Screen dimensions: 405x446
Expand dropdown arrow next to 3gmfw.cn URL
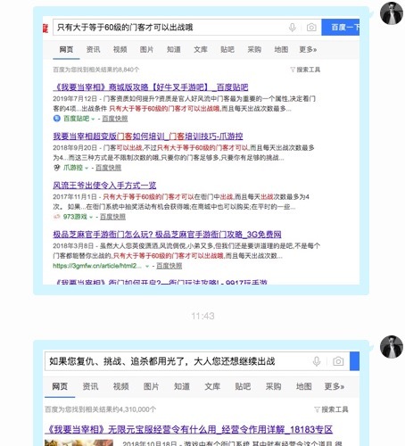[x=147, y=266]
